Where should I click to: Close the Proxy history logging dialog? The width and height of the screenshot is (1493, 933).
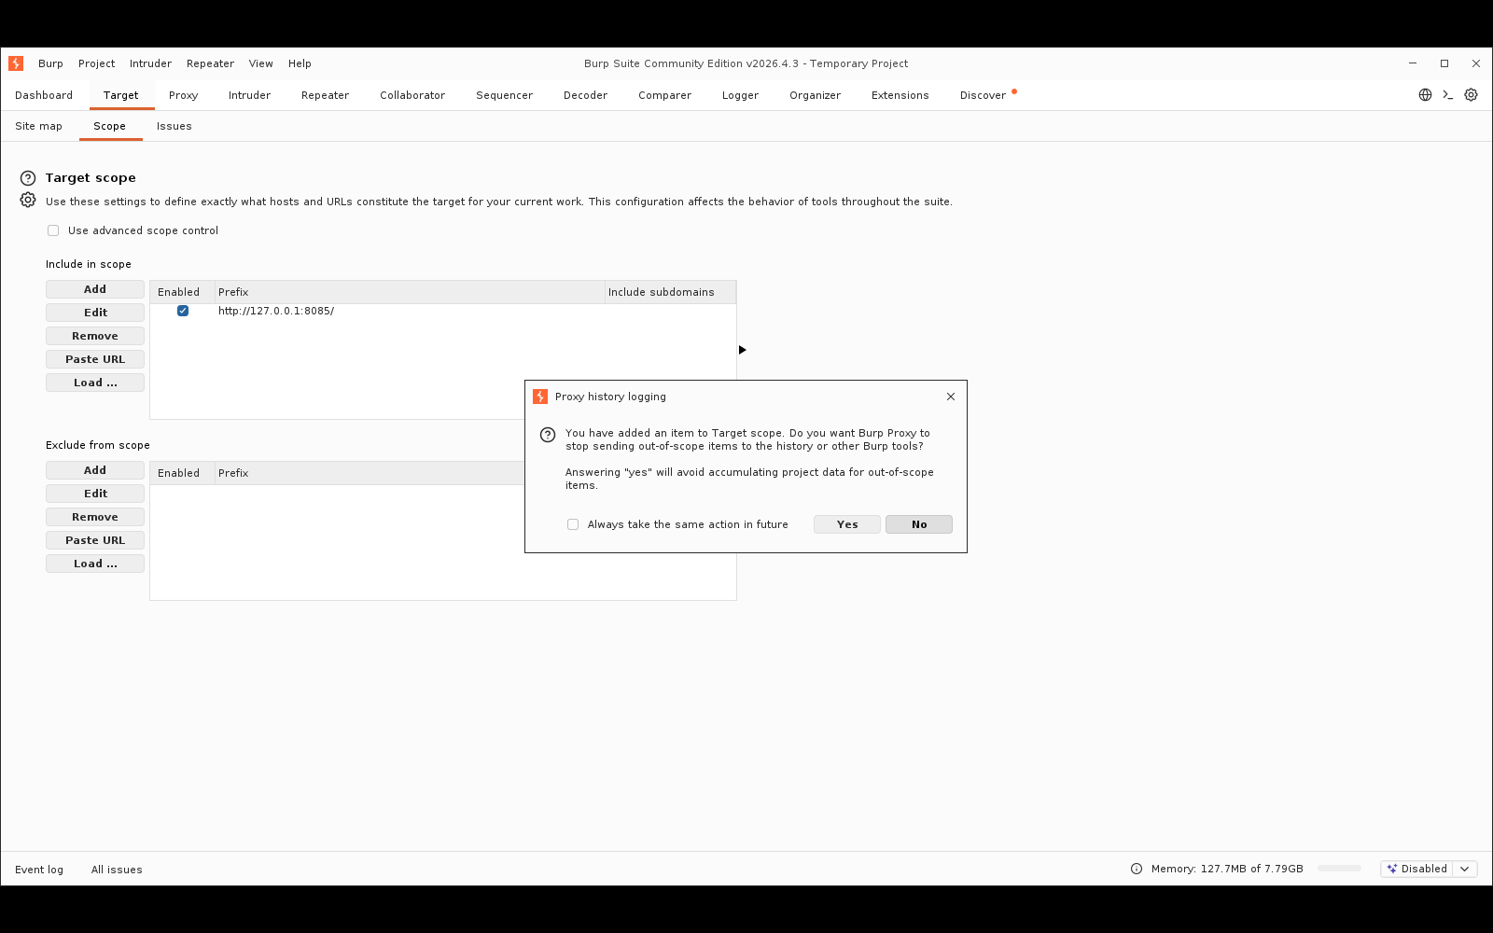[951, 397]
